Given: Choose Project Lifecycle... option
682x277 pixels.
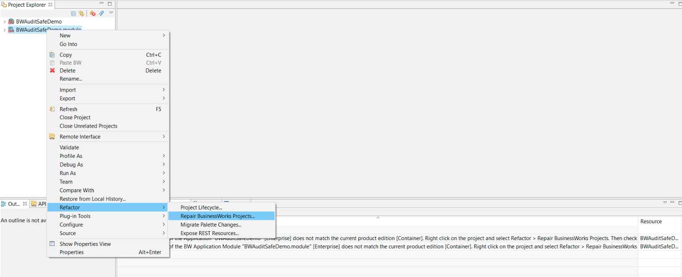Looking at the screenshot, I should (222, 207).
